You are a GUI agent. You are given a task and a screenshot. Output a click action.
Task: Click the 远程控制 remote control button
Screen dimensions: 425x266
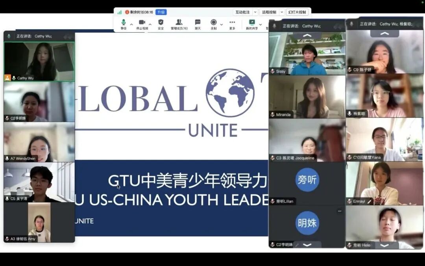click(269, 12)
